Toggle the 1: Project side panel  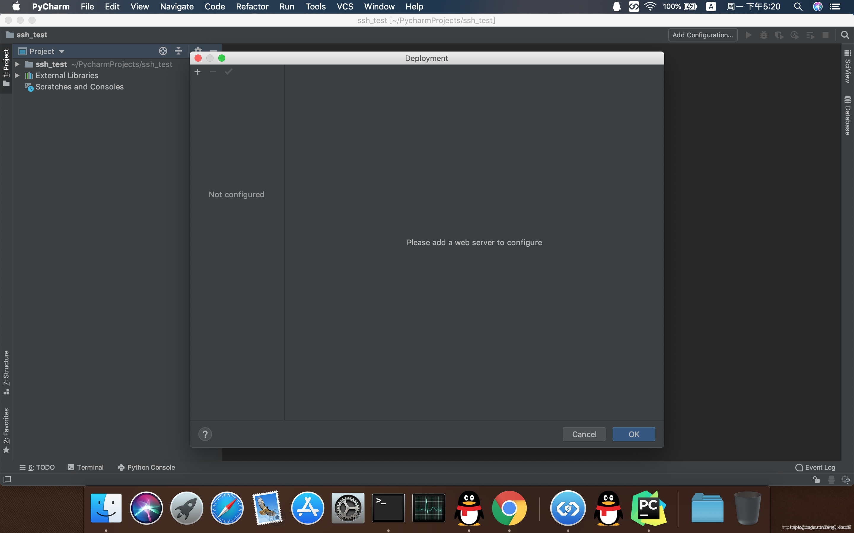click(x=6, y=67)
